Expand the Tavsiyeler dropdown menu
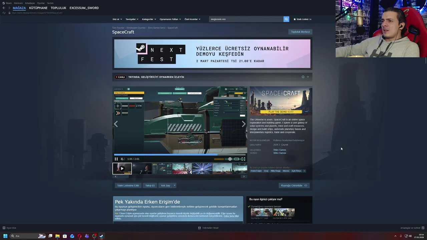Screen dimensions: 427x240 (132, 19)
